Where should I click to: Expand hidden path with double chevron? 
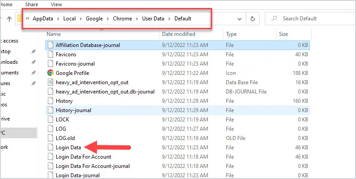27,19
